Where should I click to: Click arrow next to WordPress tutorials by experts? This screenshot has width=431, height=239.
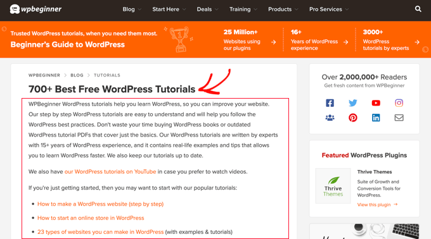tap(417, 42)
